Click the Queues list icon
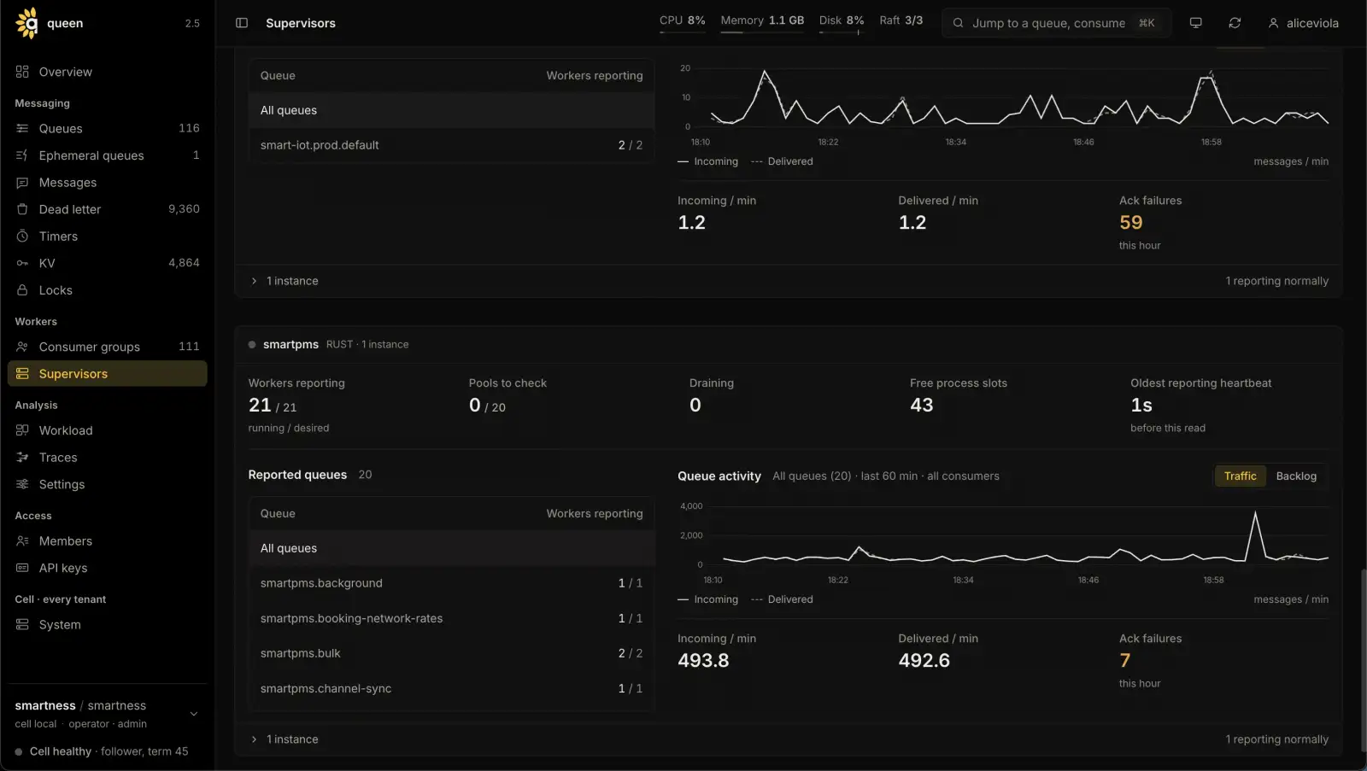1367x771 pixels. [x=22, y=128]
